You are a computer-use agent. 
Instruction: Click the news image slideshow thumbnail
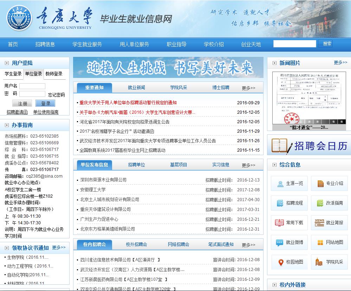[309, 98]
